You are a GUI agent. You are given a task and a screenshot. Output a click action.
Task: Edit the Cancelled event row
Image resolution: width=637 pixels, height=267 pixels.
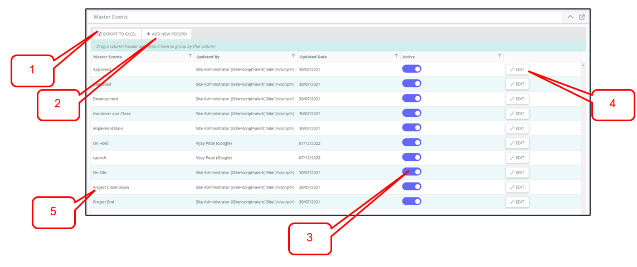(517, 84)
